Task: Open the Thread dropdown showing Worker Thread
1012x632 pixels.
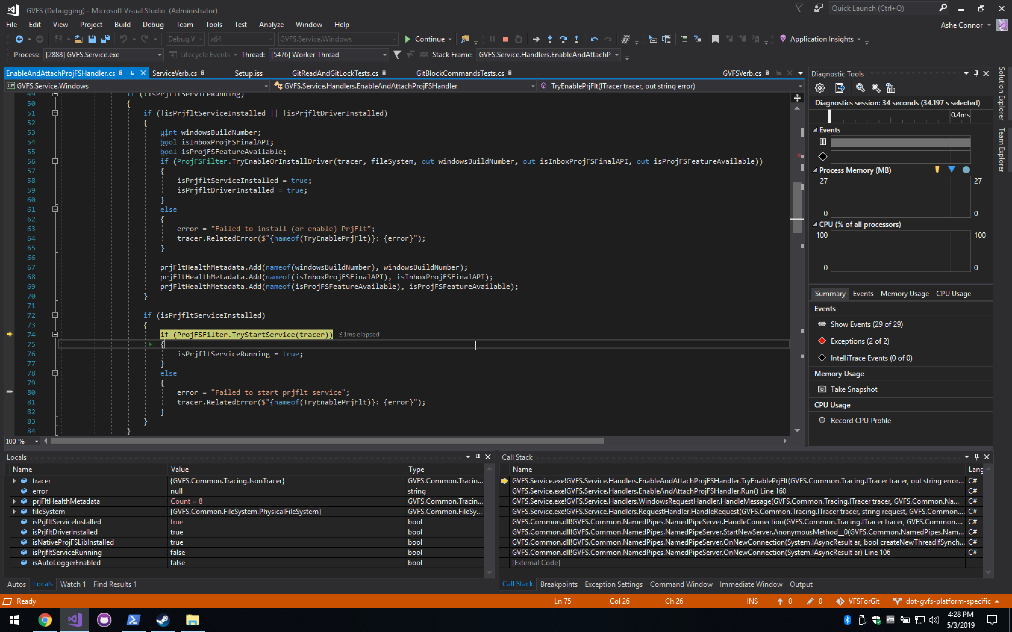Action: pyautogui.click(x=384, y=55)
